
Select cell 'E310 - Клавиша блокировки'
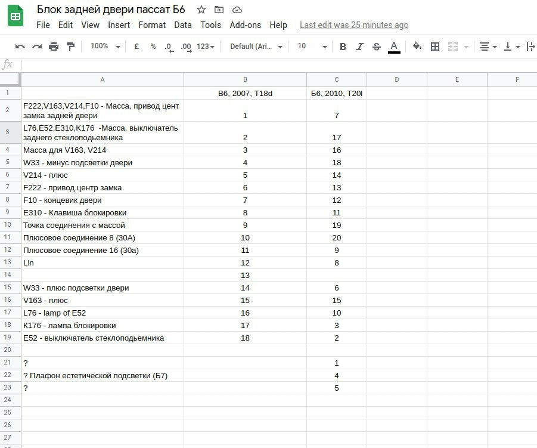103,212
